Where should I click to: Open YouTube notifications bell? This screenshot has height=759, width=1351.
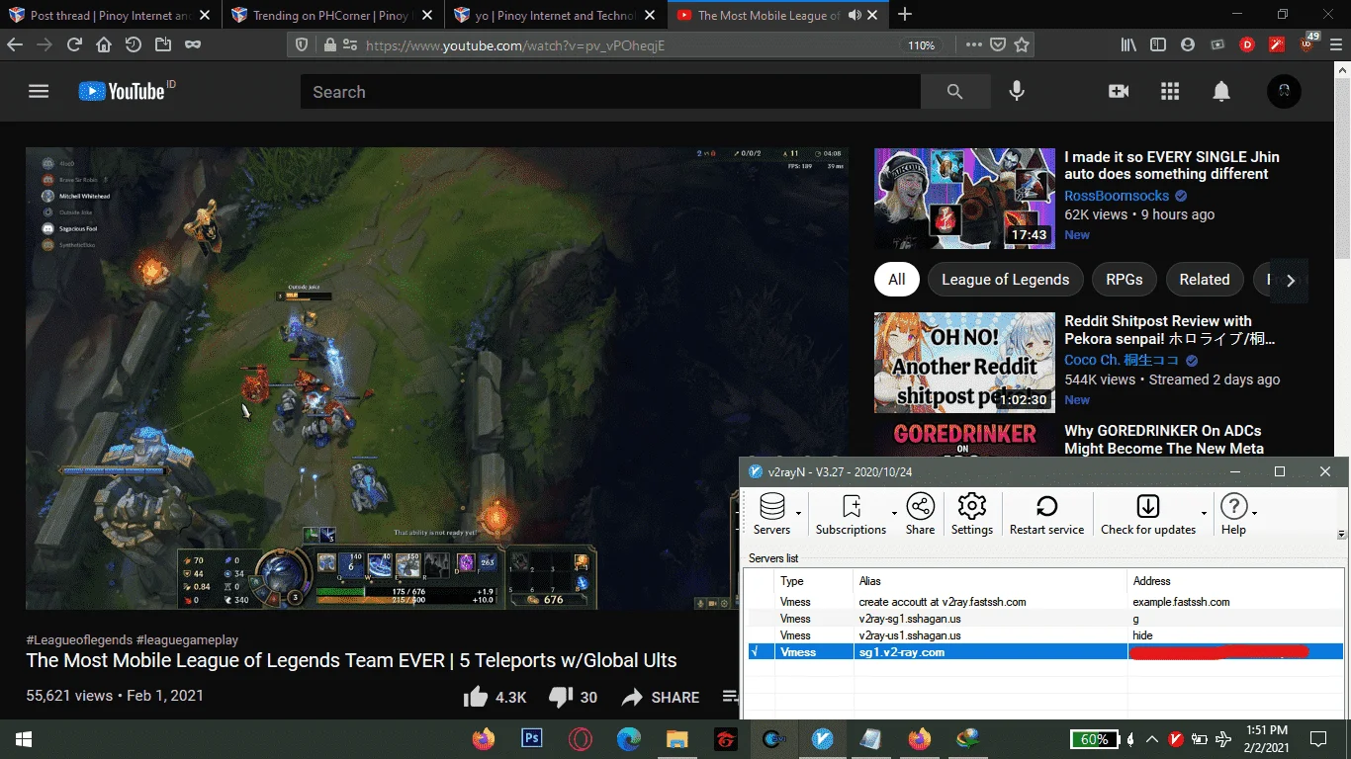tap(1221, 91)
